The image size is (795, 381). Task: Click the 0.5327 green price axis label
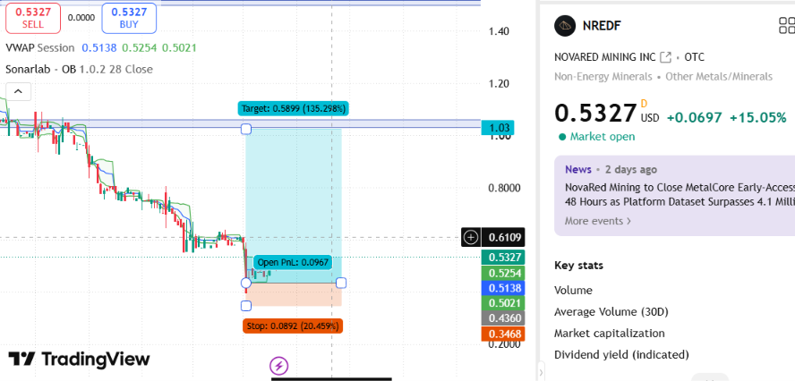(x=502, y=258)
